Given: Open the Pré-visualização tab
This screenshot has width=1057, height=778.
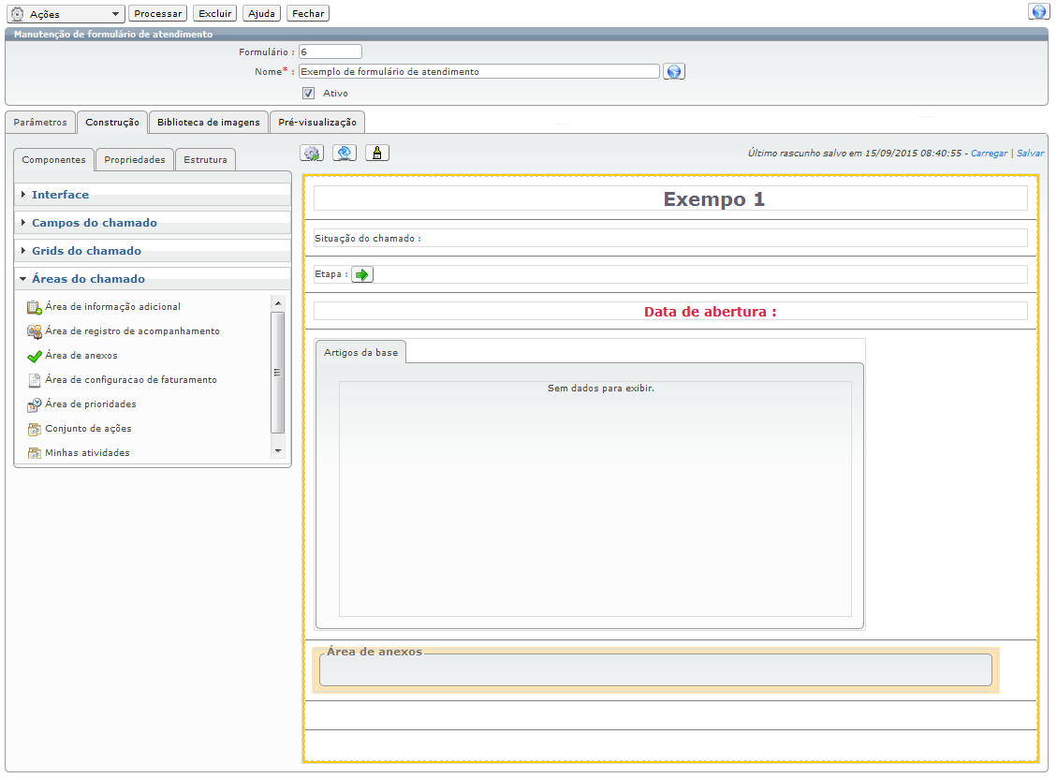Looking at the screenshot, I should (317, 122).
